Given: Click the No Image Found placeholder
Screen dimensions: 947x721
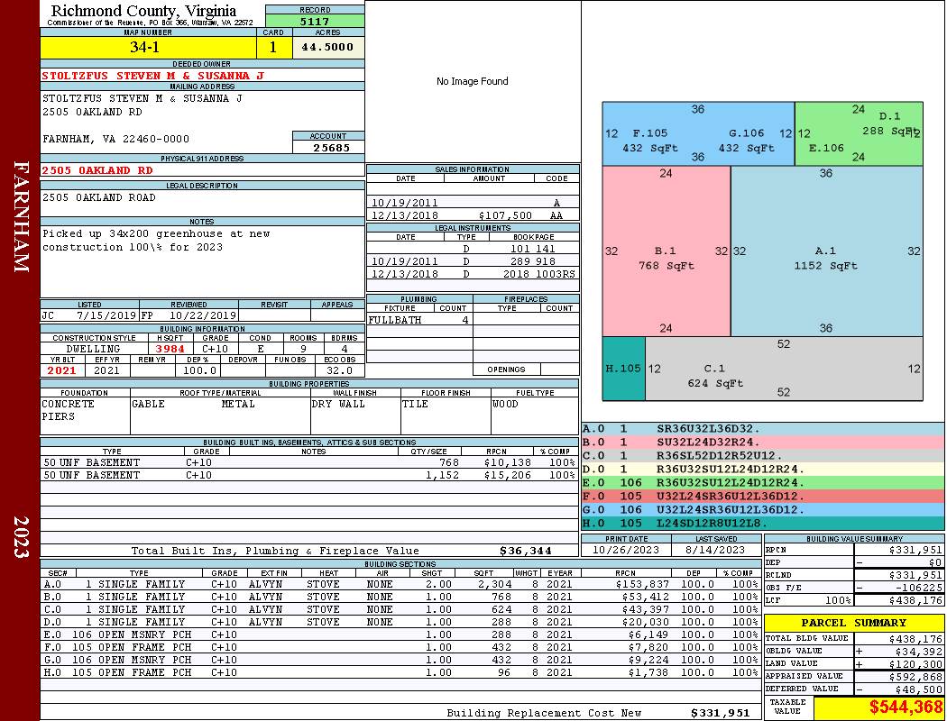Looking at the screenshot, I should click(473, 81).
